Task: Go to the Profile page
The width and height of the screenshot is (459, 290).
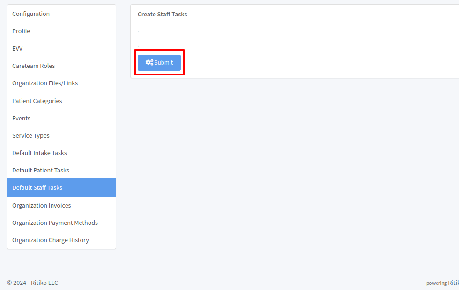Action: click(x=21, y=31)
